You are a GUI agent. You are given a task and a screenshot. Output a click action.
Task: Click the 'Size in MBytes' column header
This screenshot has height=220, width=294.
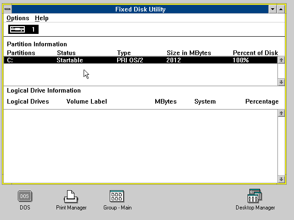coord(189,53)
